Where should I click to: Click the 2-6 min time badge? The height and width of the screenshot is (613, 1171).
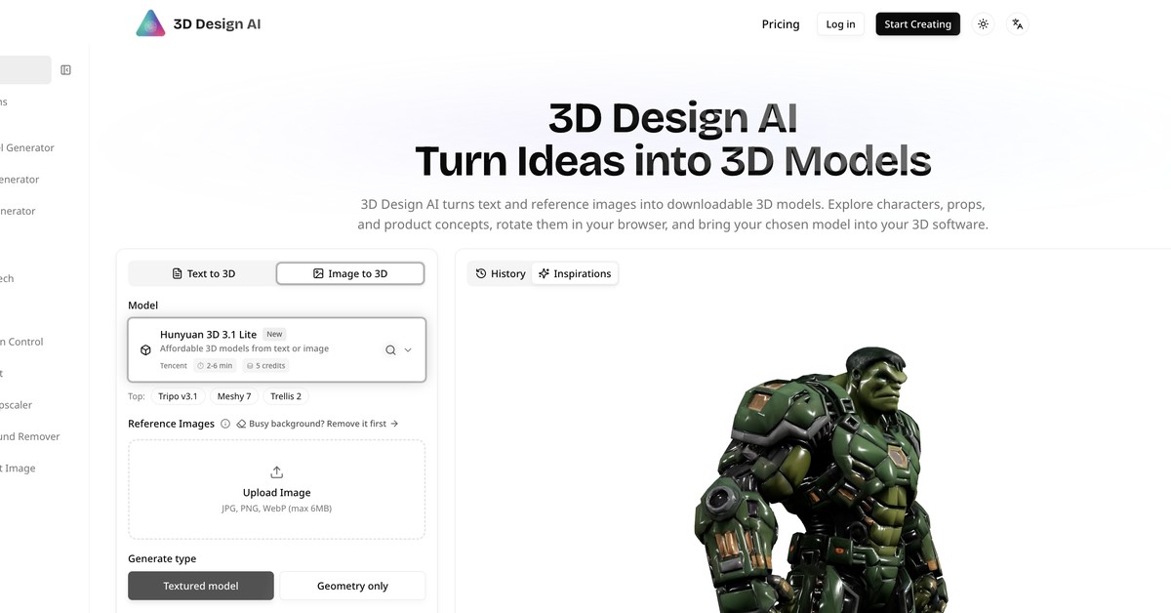pos(215,366)
